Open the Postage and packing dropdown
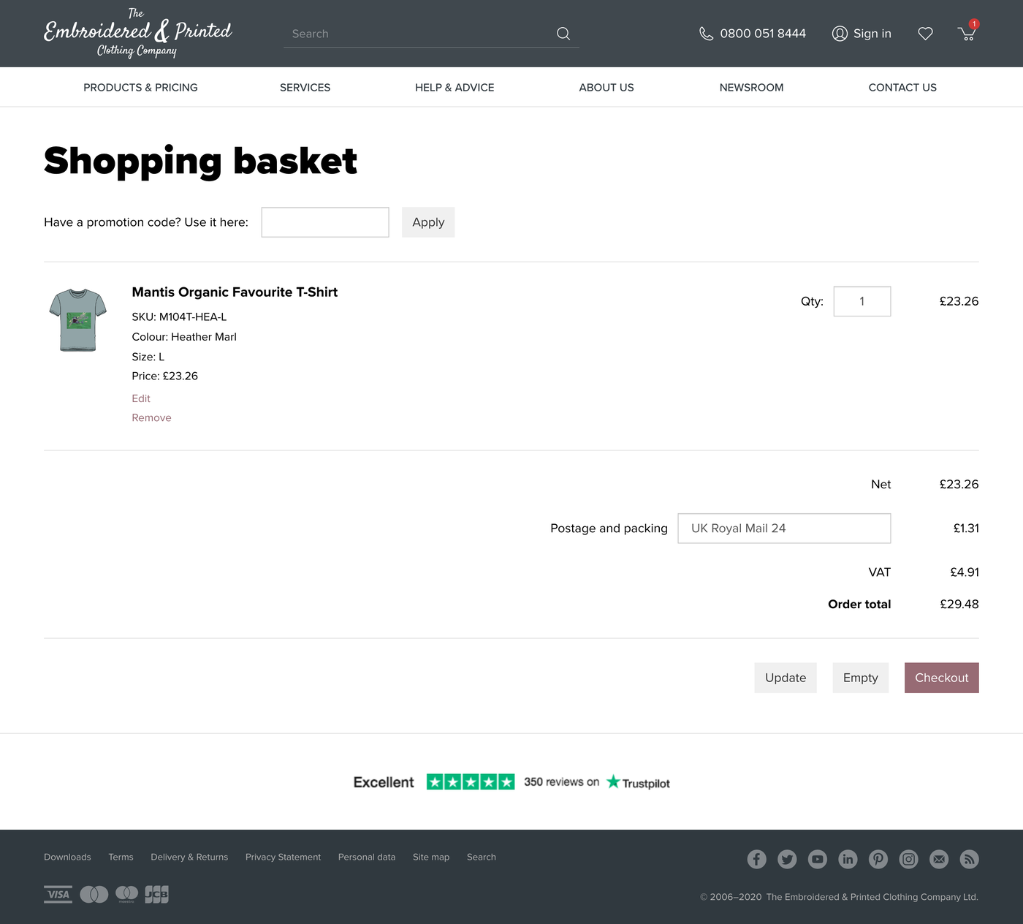Image resolution: width=1023 pixels, height=924 pixels. pos(783,529)
